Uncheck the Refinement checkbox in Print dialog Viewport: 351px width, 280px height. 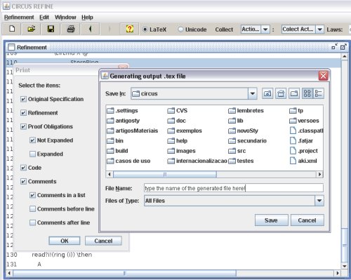point(23,113)
